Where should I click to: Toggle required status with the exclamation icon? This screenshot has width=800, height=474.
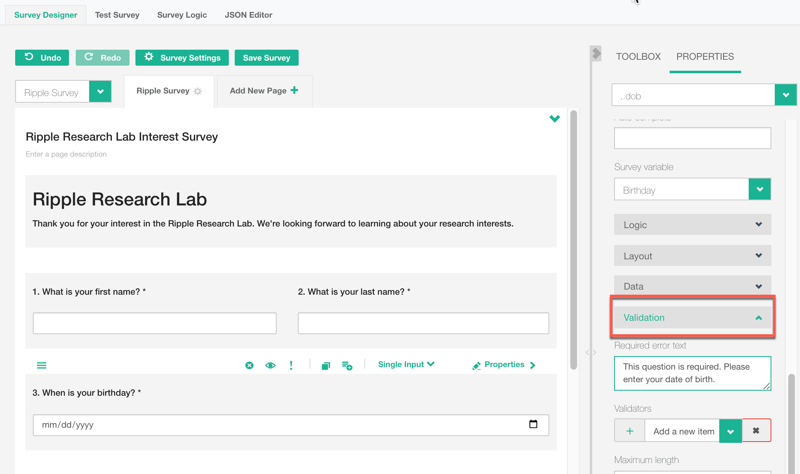click(291, 365)
